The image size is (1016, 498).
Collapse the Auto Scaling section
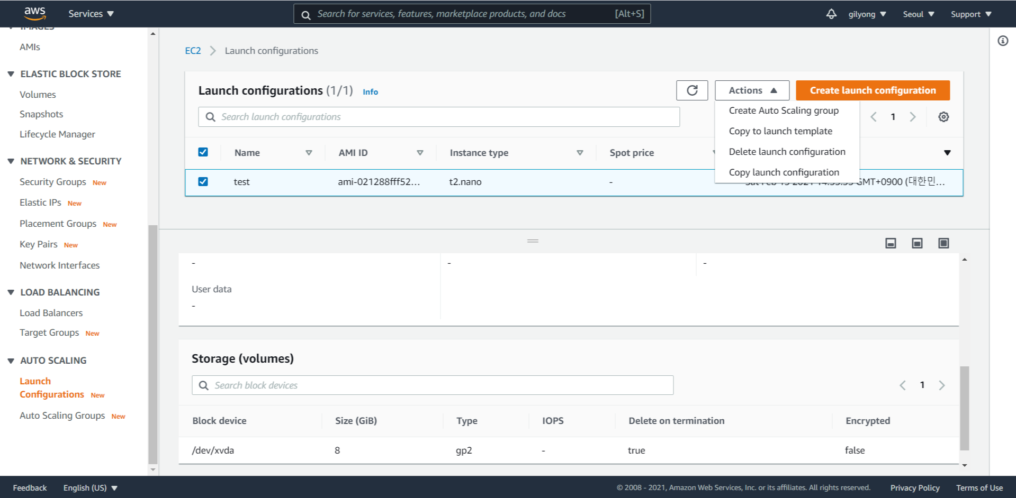11,361
